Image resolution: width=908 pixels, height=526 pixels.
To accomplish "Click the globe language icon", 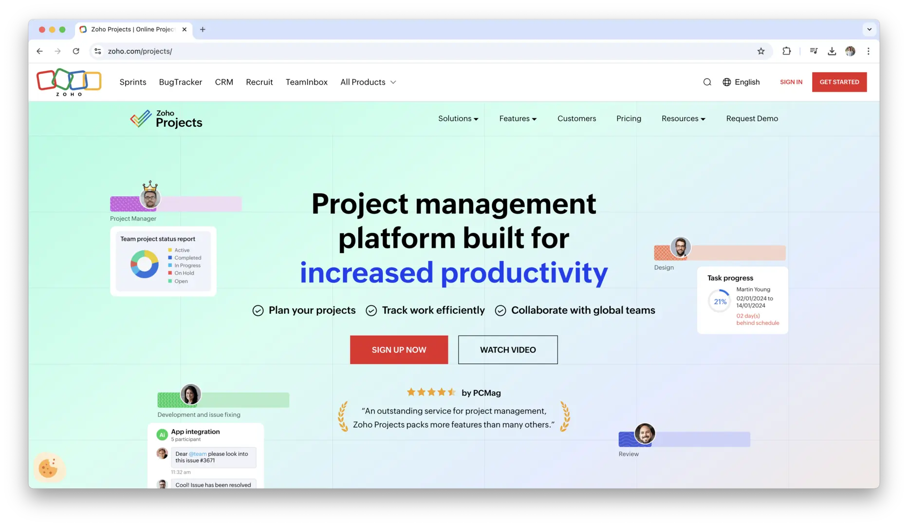I will point(726,82).
